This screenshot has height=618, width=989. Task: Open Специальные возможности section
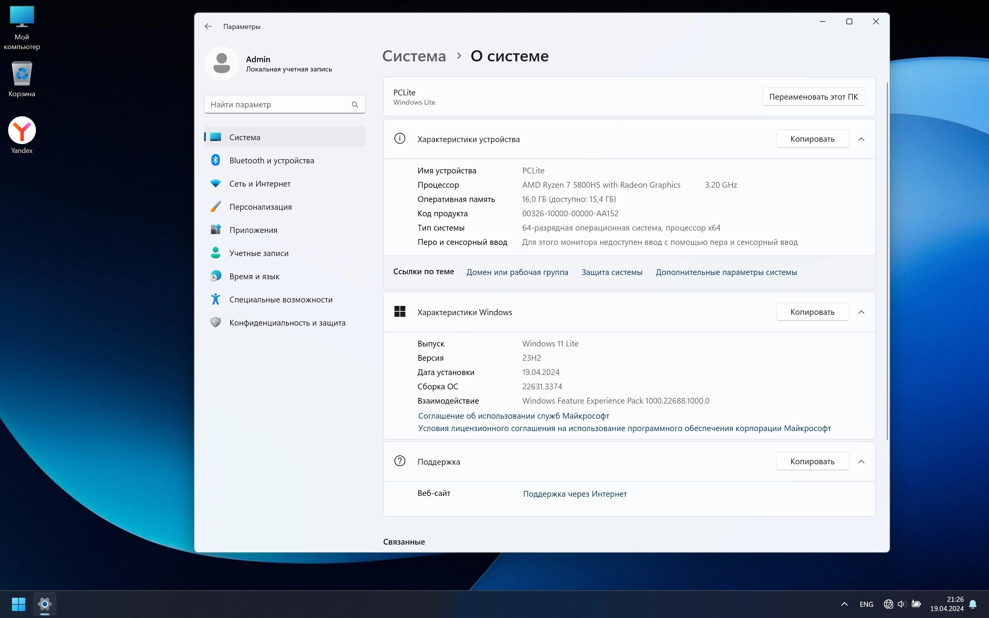pos(281,300)
